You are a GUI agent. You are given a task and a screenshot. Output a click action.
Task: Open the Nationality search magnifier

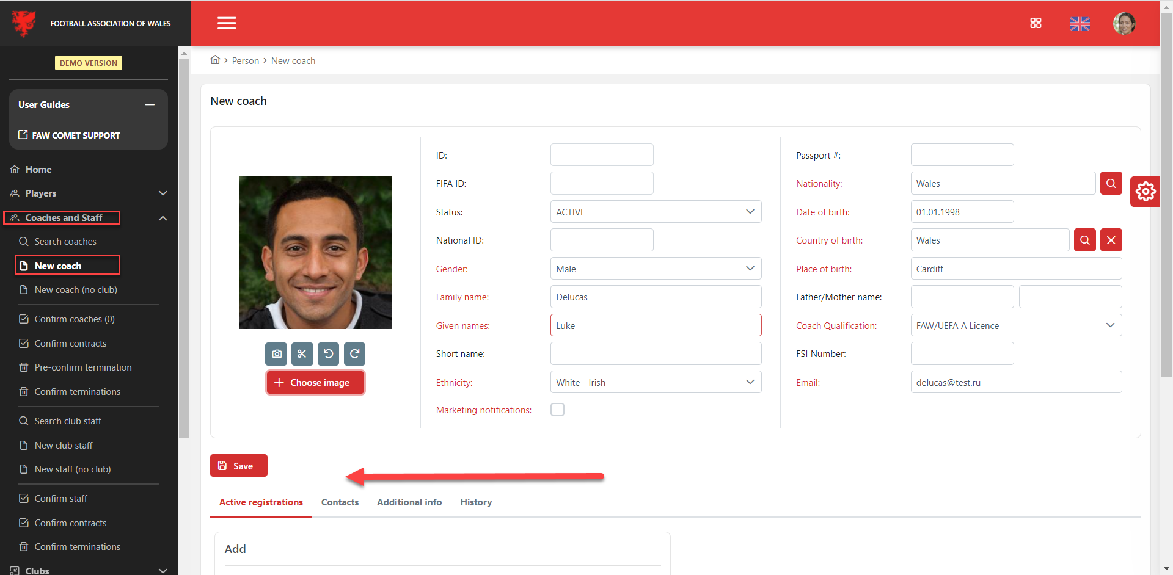[x=1111, y=183]
